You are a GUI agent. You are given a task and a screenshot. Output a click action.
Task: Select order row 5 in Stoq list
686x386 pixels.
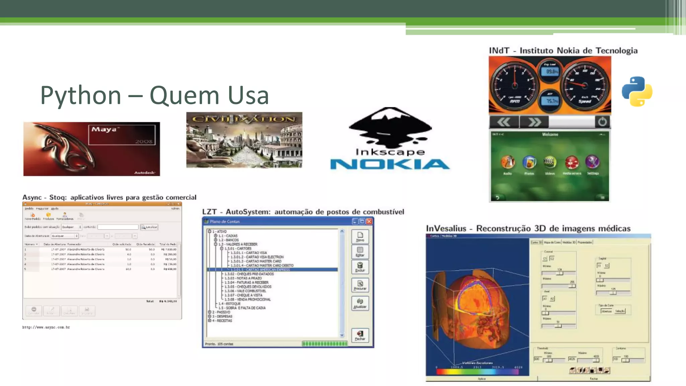point(100,269)
